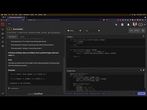The width and height of the screenshot is (147, 110).
Task: Open the docs book icon in sidebar
Action: [x=3, y=34]
